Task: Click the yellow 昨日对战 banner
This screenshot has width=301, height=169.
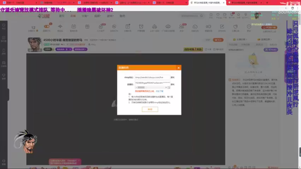Action: pos(193,49)
